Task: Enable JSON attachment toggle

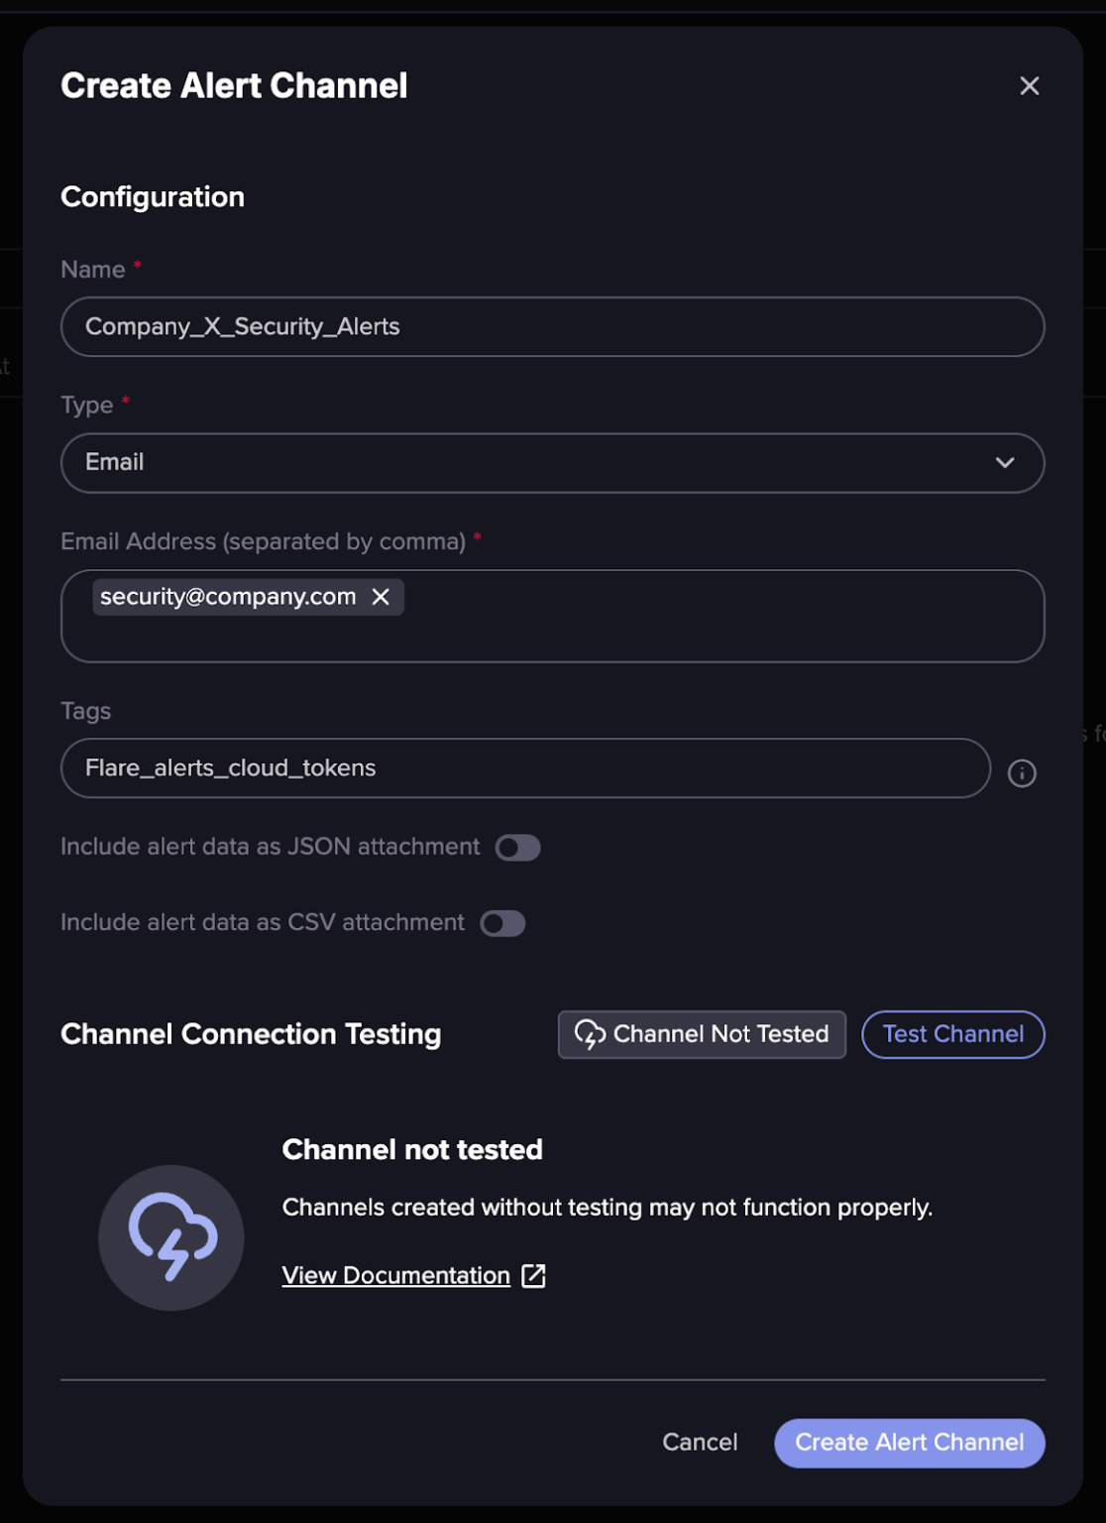Action: coord(517,848)
